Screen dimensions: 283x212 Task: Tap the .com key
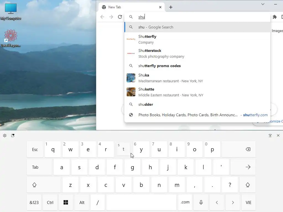pyautogui.click(x=185, y=202)
